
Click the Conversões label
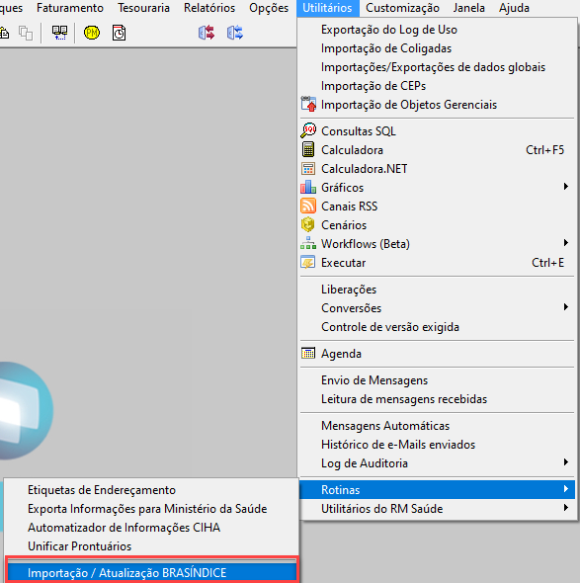click(x=352, y=308)
